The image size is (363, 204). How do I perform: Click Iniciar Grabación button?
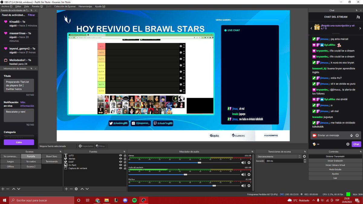335,161
